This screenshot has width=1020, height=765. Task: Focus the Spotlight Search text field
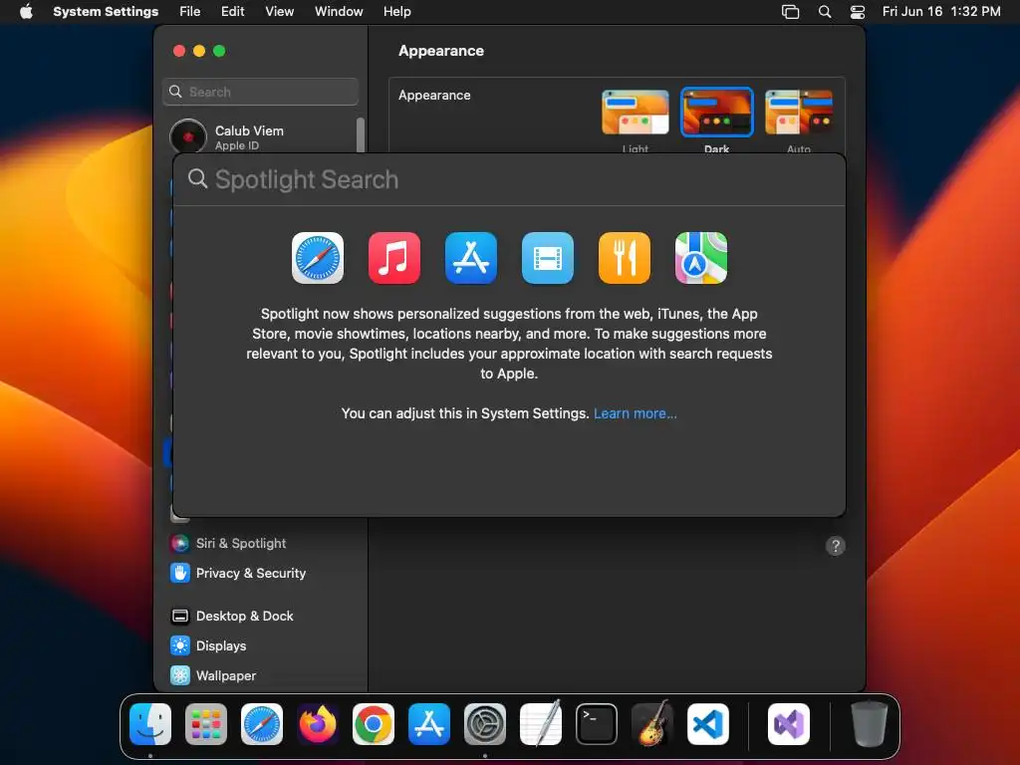[509, 179]
